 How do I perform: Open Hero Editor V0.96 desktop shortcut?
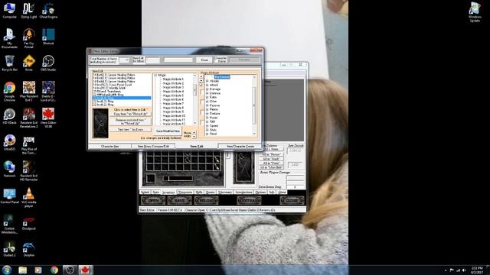(x=48, y=118)
